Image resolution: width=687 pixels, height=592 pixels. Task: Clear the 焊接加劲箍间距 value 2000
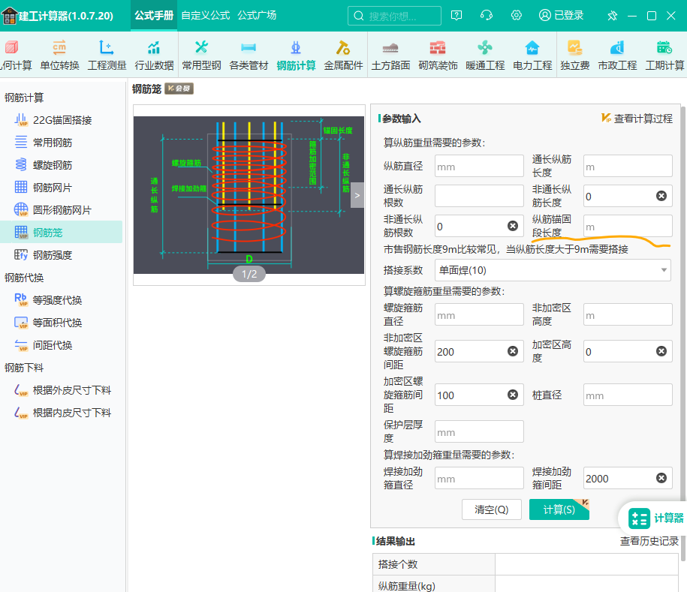point(661,478)
